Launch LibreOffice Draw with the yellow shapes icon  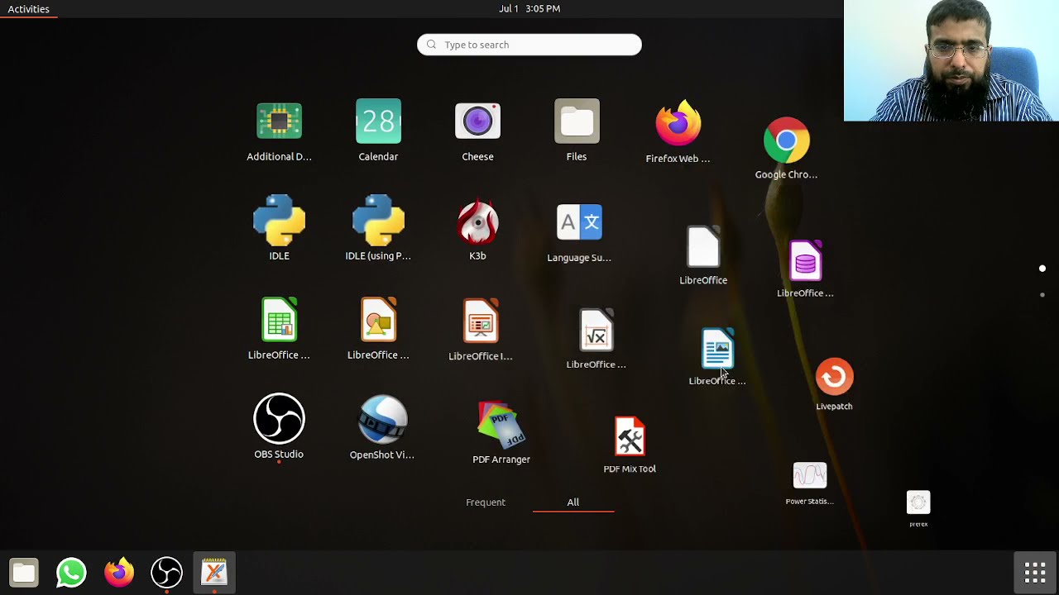coord(378,320)
